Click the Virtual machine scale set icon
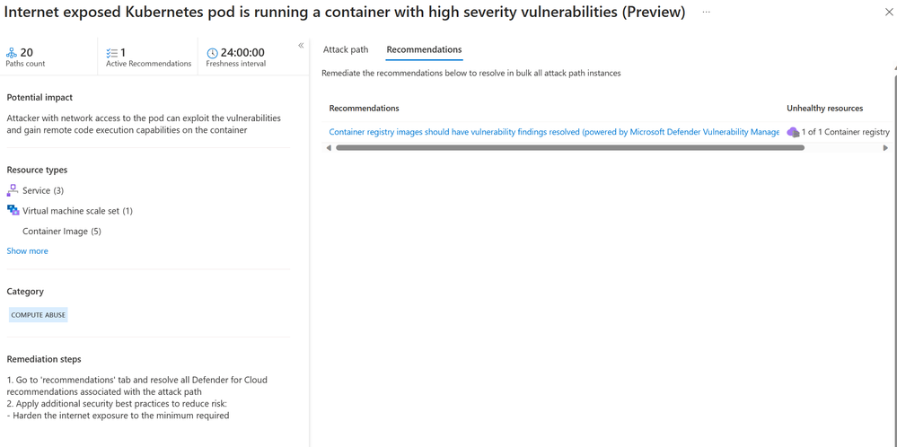This screenshot has width=897, height=447. (x=13, y=211)
